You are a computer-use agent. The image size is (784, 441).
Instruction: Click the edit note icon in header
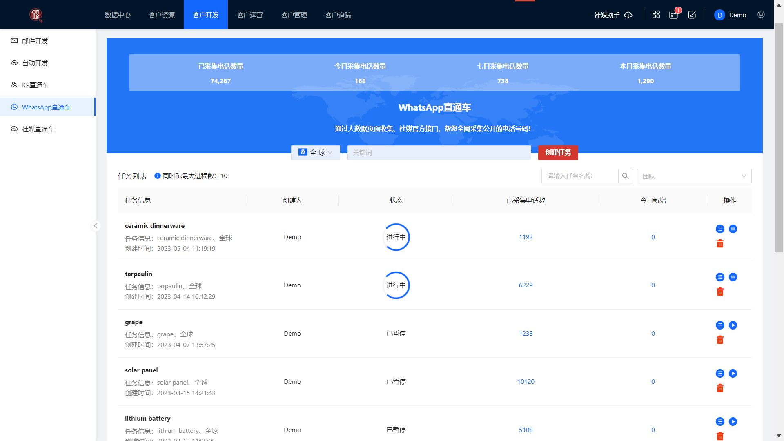coord(692,15)
